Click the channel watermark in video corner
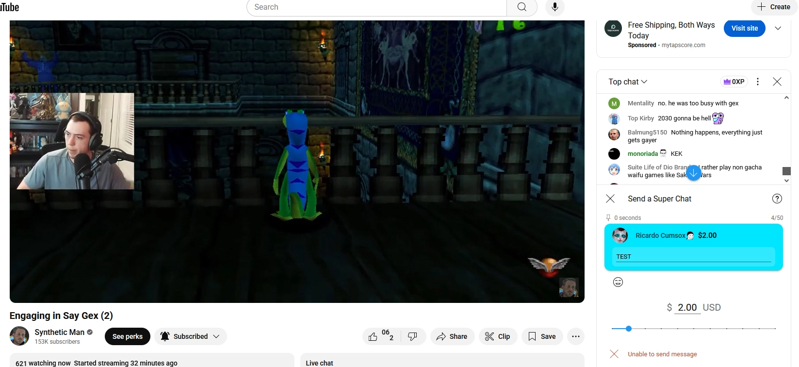The height and width of the screenshot is (367, 799). pos(569,287)
